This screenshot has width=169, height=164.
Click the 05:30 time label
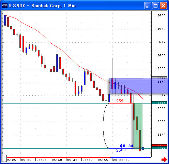26,160
